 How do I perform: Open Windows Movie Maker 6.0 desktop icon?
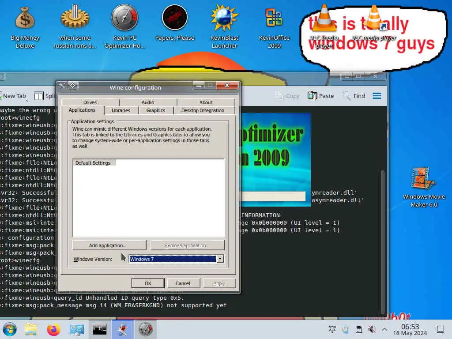point(424,187)
